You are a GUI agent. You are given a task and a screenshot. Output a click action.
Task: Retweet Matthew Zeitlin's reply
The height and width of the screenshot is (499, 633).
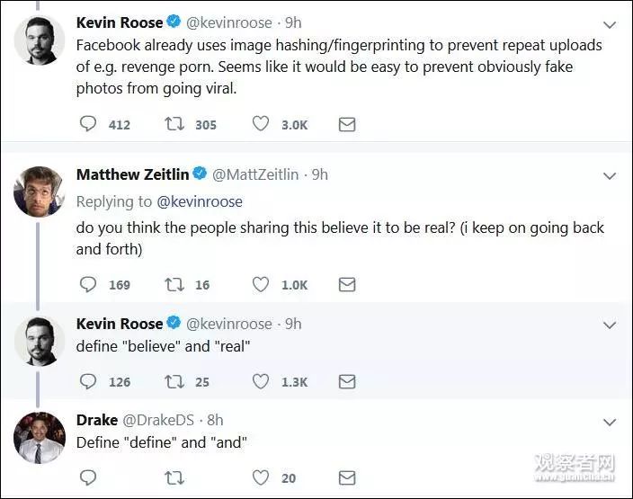coord(174,284)
